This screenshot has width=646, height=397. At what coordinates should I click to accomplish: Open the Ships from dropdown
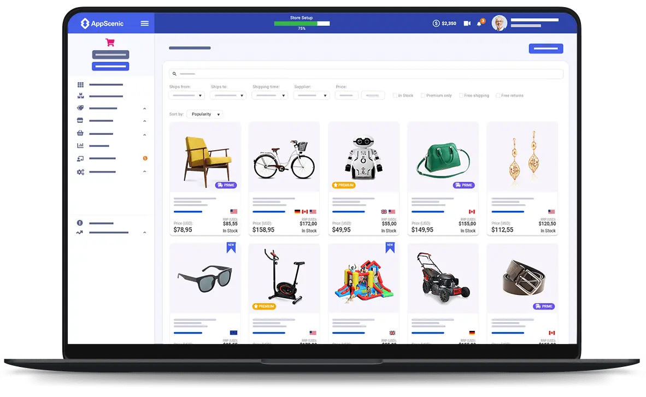click(186, 96)
